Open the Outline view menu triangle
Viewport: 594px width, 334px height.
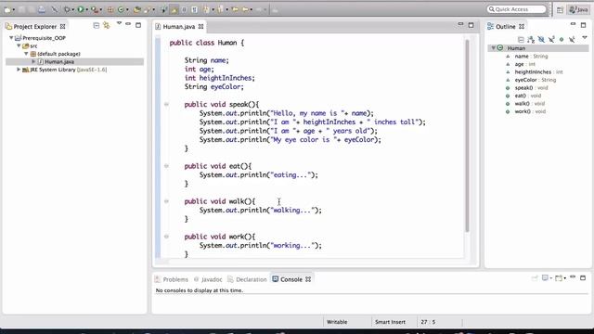coord(585,38)
